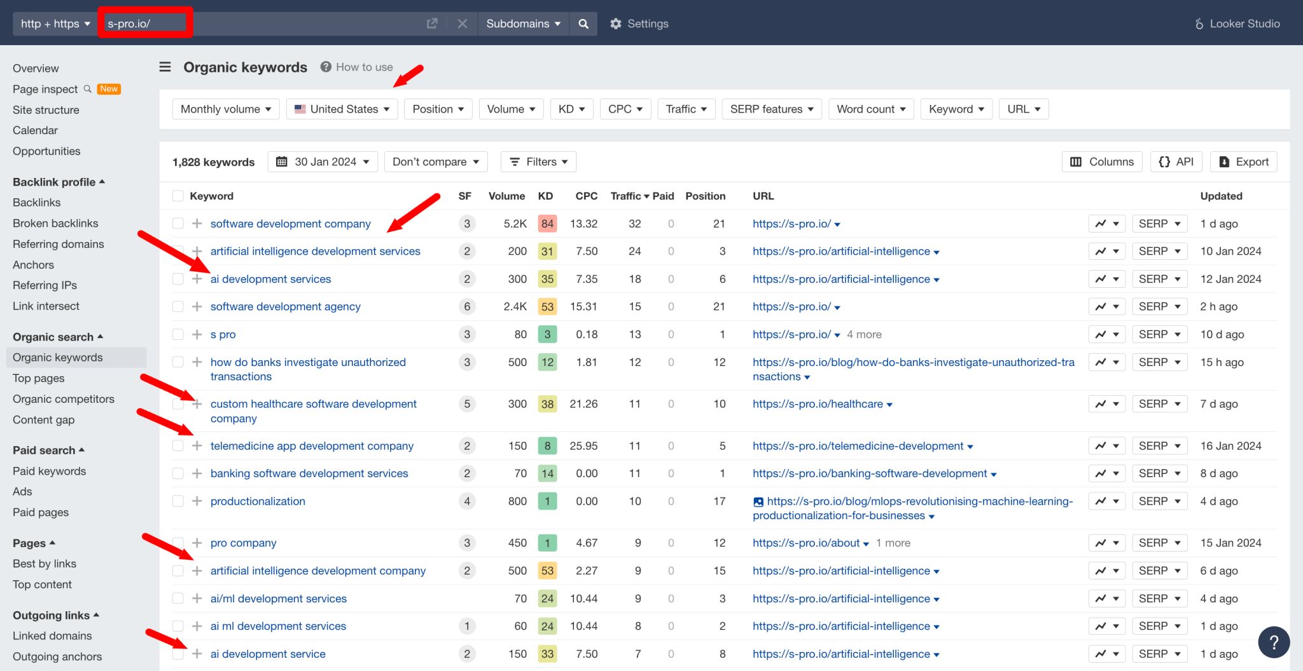This screenshot has height=671, width=1303.
Task: Click SF badge 5 for custom healthcare keyword
Action: pos(467,404)
